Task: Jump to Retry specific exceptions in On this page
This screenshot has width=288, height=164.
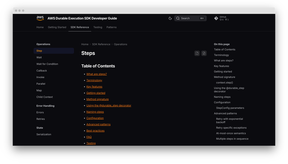Action: point(231,128)
